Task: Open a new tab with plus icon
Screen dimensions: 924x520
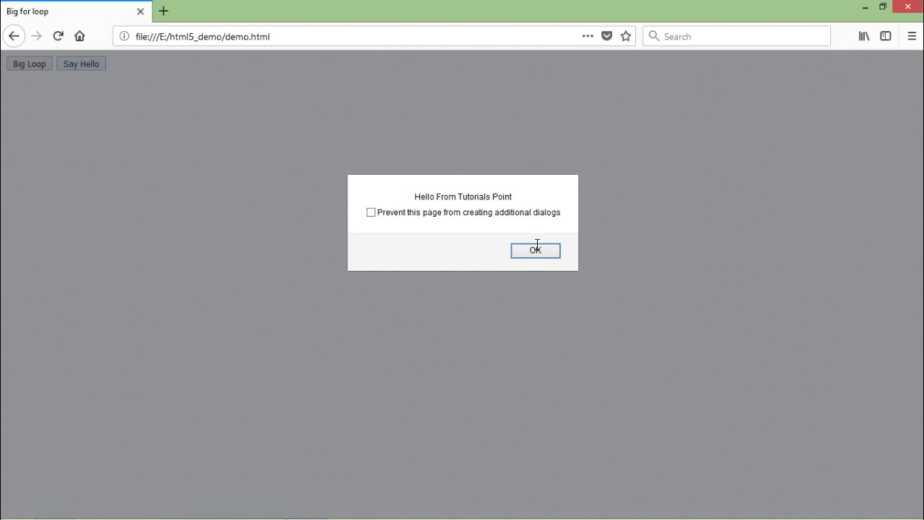Action: [x=163, y=11]
